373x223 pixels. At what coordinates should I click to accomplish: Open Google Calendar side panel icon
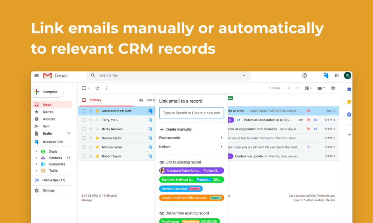pos(349,89)
